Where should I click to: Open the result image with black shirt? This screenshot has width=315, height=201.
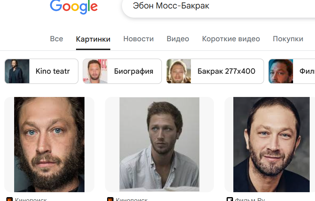272,145
